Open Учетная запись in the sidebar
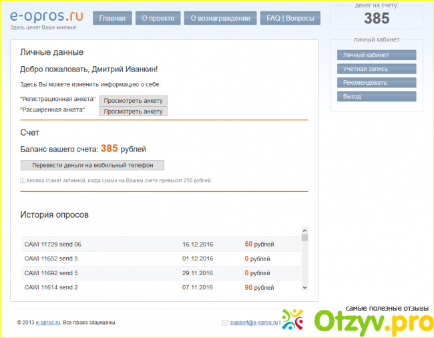This screenshot has width=434, height=338. click(x=377, y=69)
